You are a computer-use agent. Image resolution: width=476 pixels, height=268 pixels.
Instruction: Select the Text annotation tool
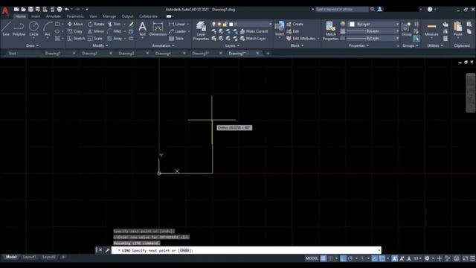click(x=142, y=29)
